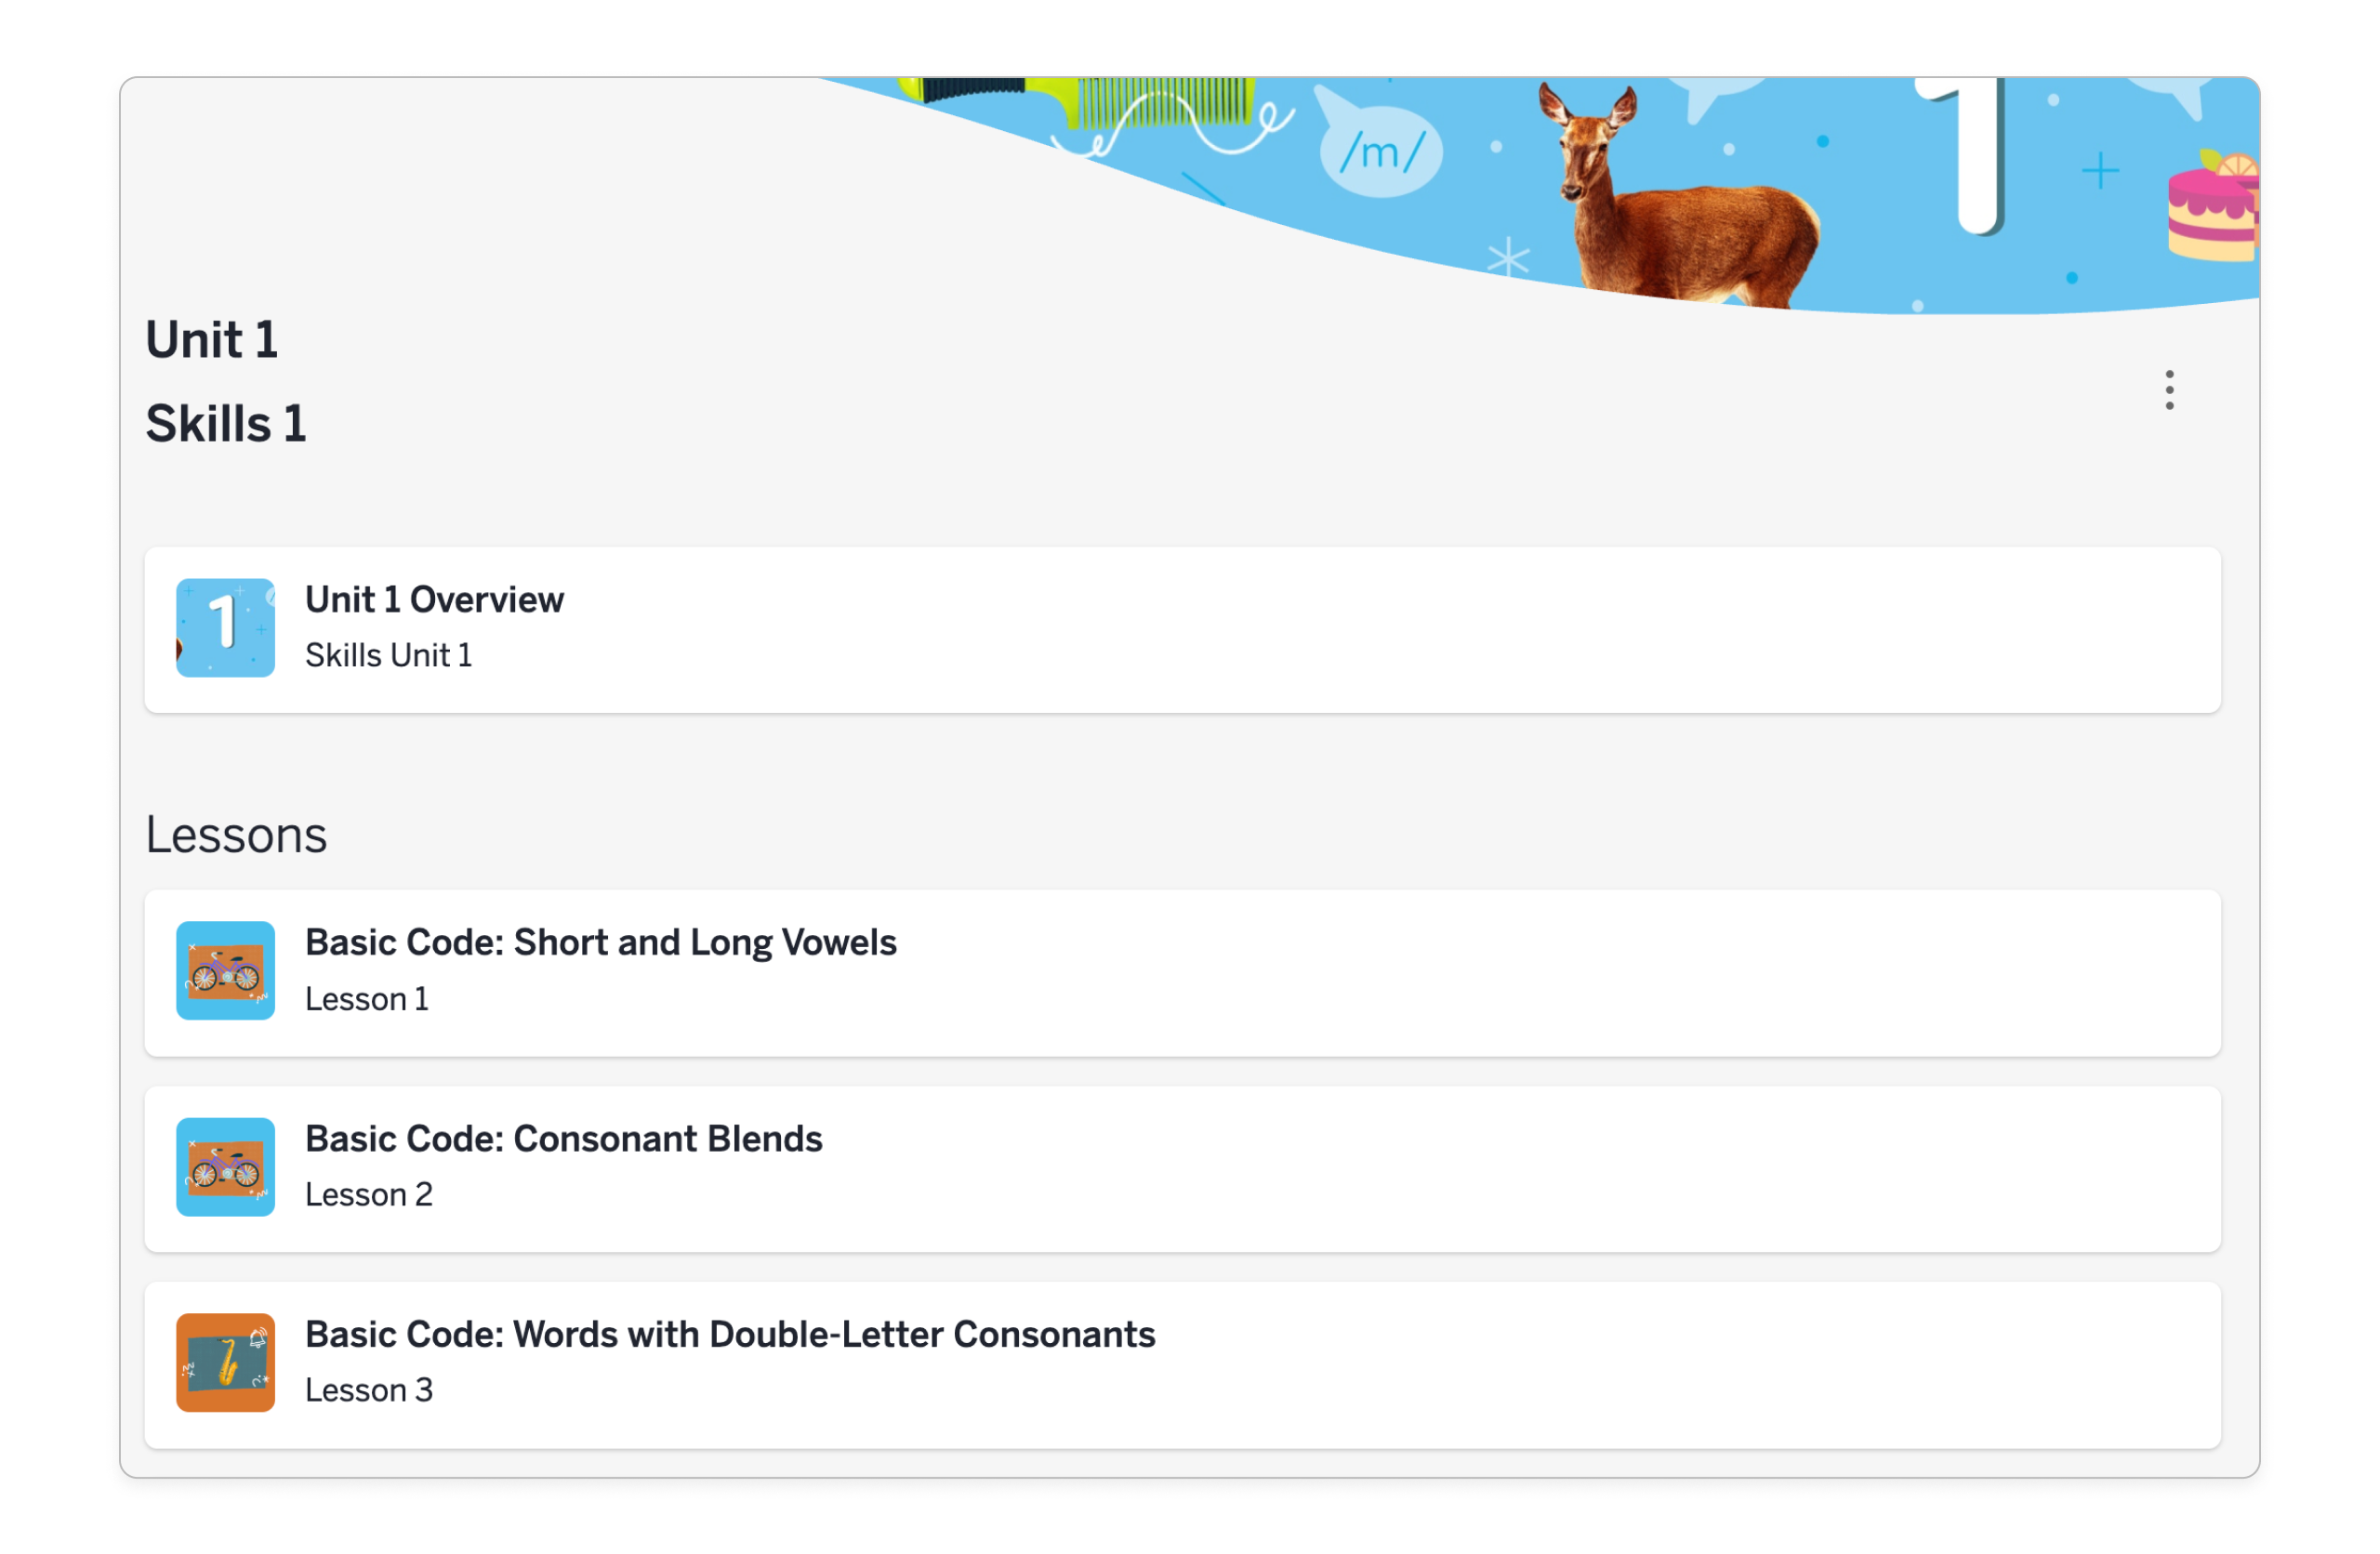Click the Lesson 1 bicycle thumbnail
This screenshot has width=2380, height=1554.
[x=225, y=970]
